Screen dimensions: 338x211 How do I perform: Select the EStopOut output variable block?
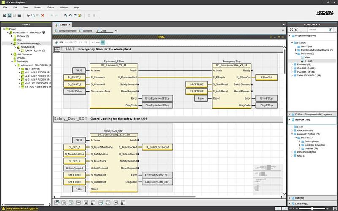pyautogui.click(x=267, y=78)
